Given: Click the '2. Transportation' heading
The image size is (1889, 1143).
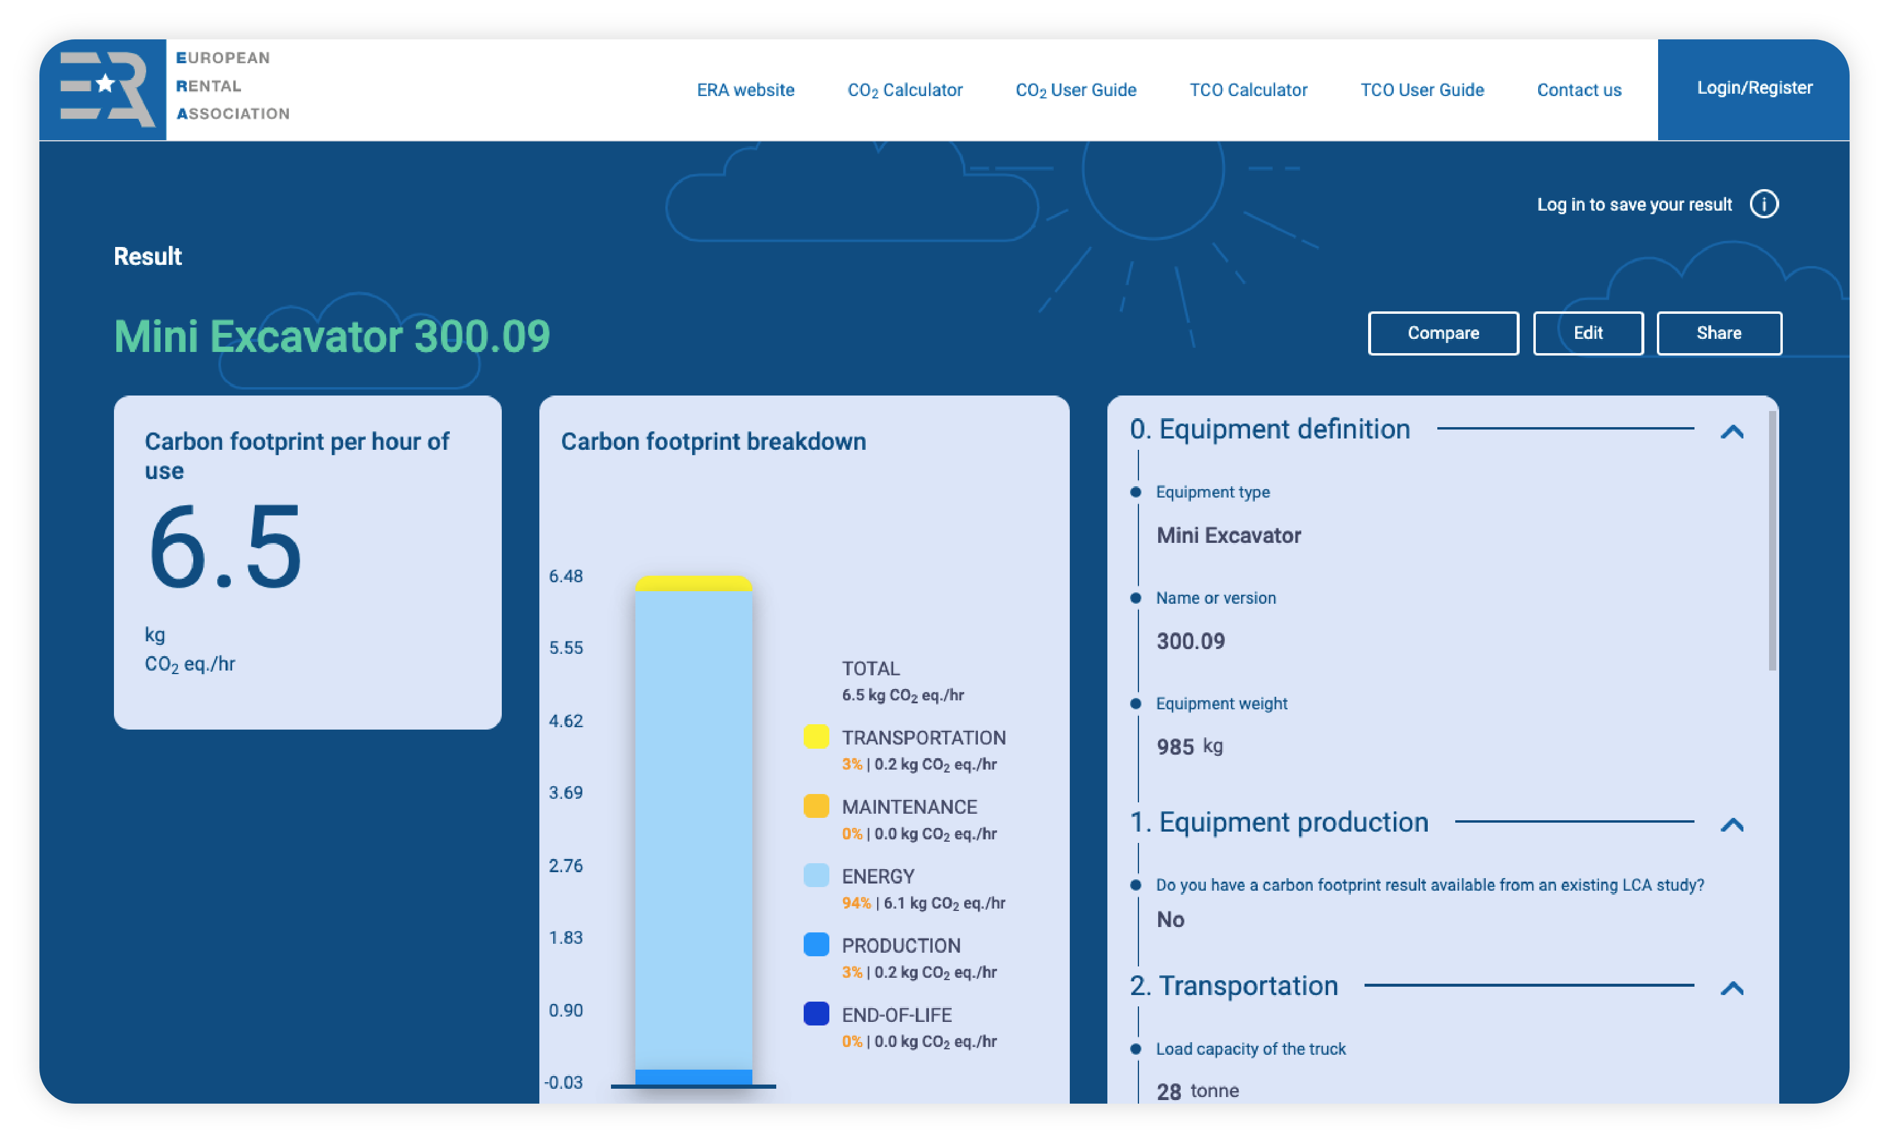Looking at the screenshot, I should (1233, 986).
